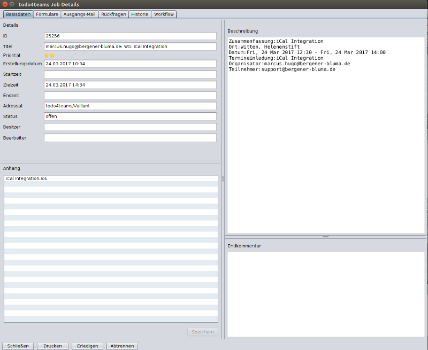Minimize the Job Details window
This screenshot has height=350, width=428.
click(12, 4)
